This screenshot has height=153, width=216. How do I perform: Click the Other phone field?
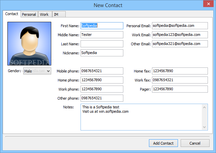[102, 98]
